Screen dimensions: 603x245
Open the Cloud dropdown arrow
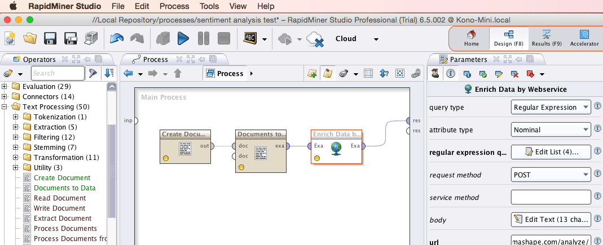coord(376,39)
